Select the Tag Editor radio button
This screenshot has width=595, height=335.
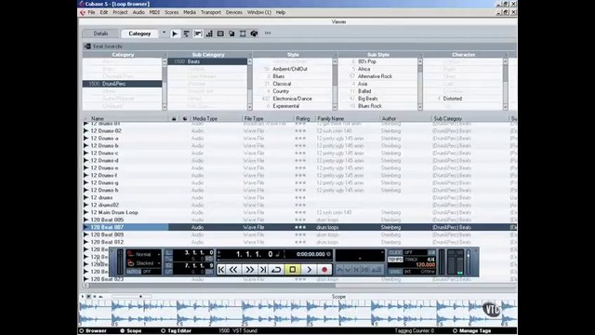pos(164,331)
